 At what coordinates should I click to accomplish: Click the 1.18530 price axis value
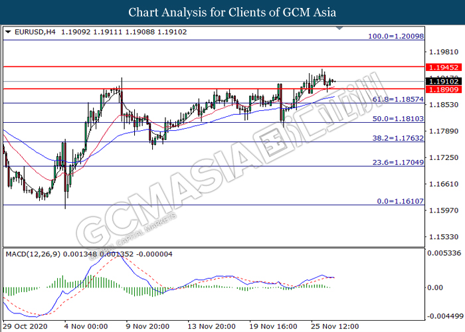point(444,105)
